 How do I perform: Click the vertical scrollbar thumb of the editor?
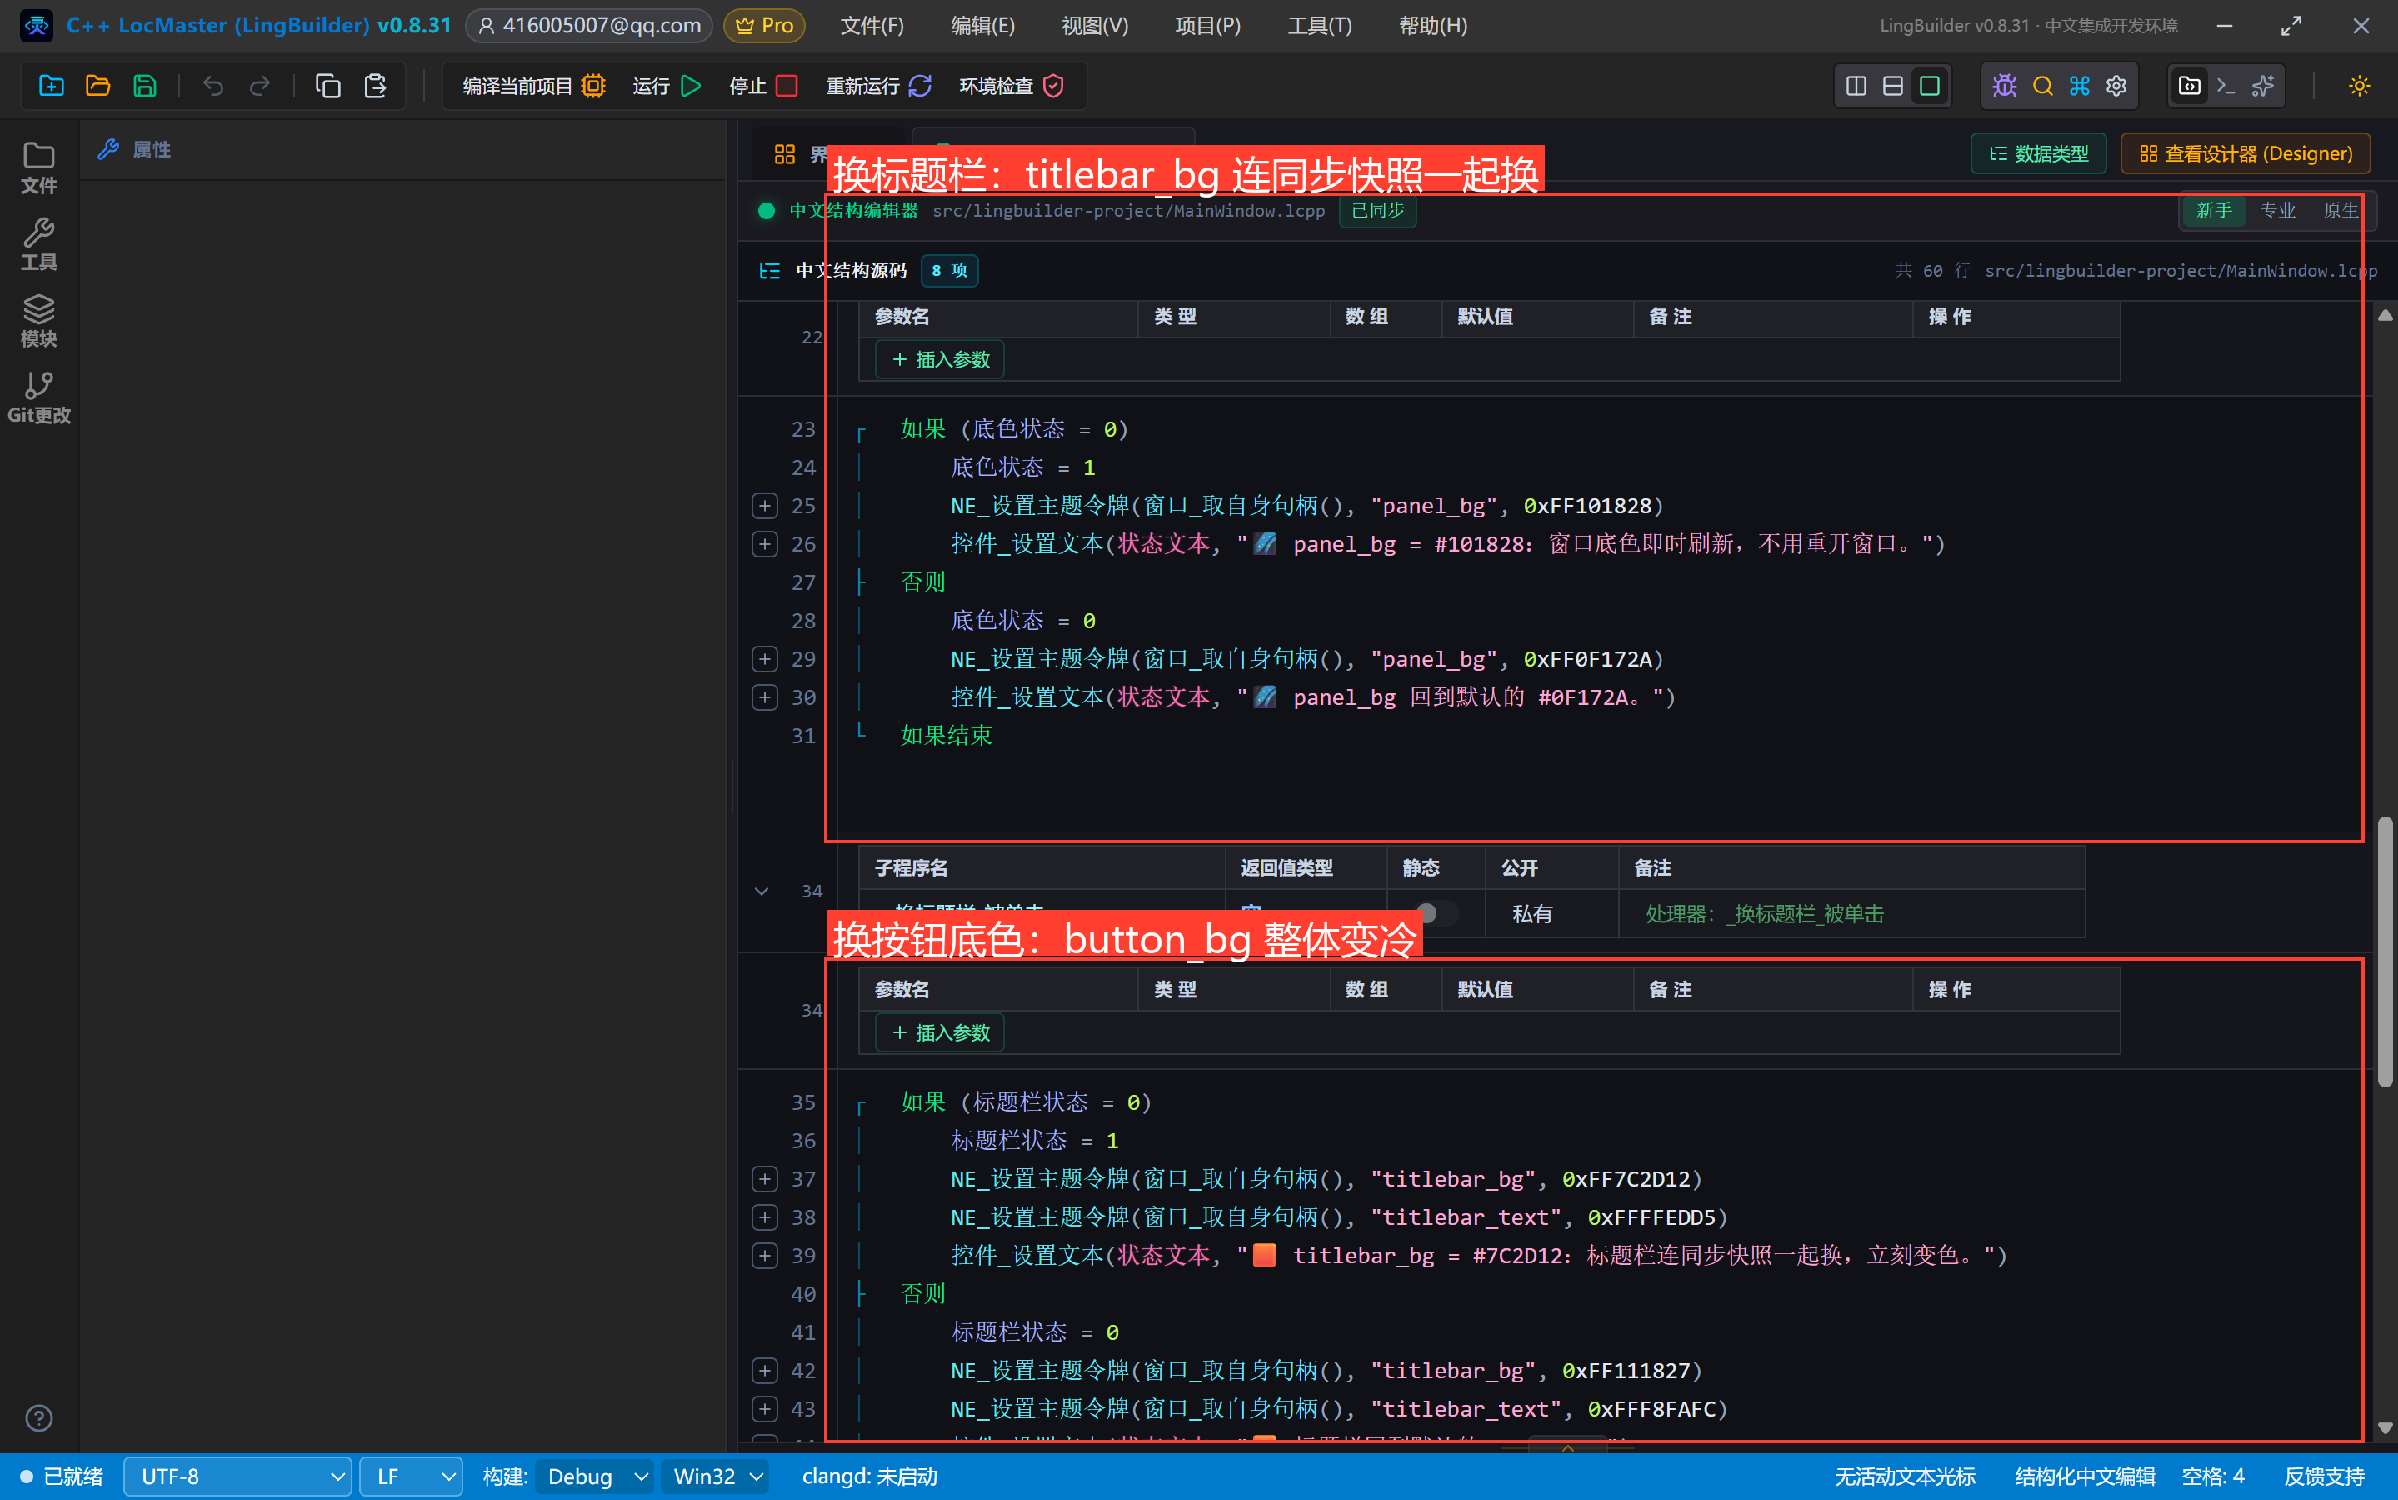click(x=2386, y=952)
